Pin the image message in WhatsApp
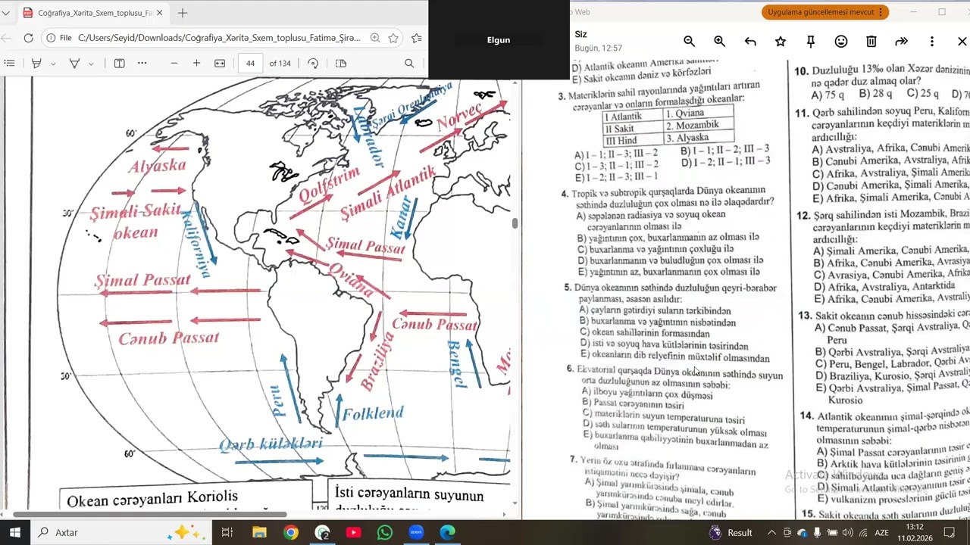This screenshot has height=545, width=970. (x=811, y=42)
